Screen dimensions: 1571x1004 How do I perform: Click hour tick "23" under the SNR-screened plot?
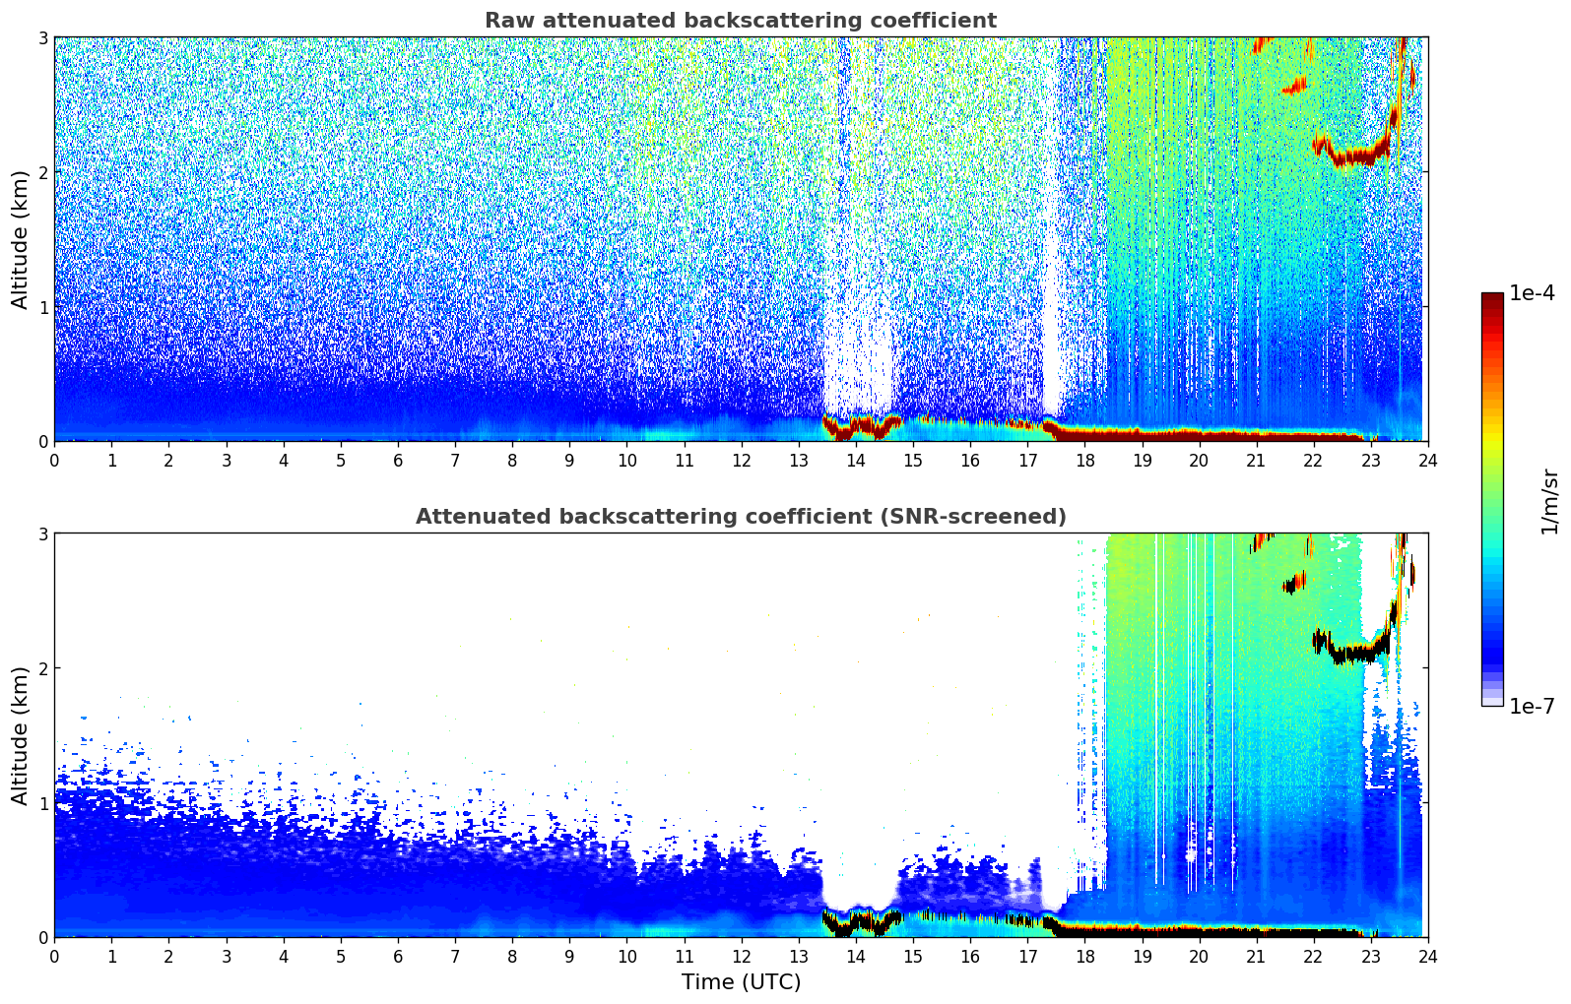(x=1370, y=956)
